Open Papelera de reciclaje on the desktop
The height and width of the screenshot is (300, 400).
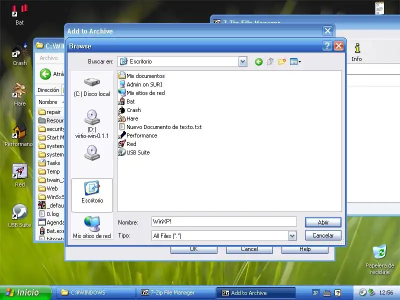379,259
